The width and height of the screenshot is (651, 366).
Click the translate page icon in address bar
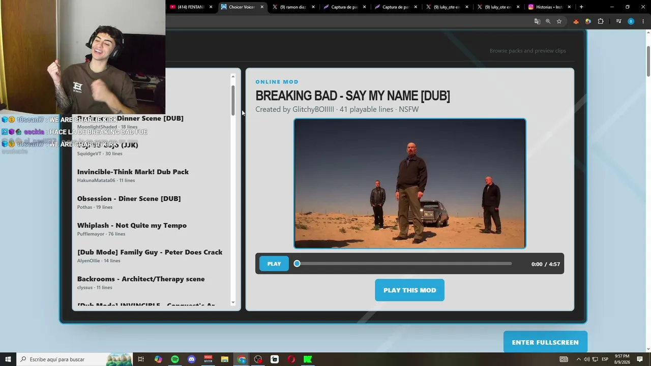[x=537, y=21]
